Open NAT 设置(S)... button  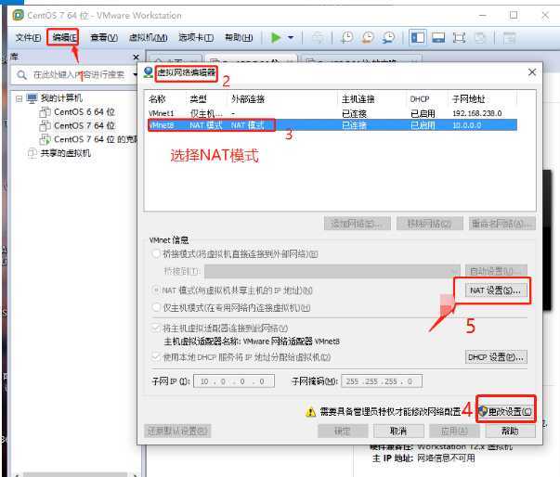tap(495, 290)
